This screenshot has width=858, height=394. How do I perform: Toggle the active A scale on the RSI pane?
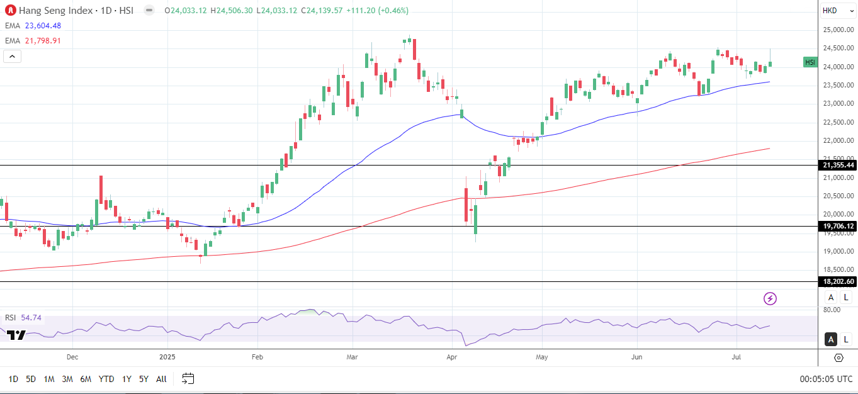(830, 339)
